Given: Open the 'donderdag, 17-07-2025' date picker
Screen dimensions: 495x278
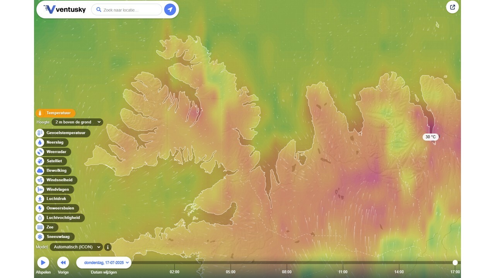Looking at the screenshot, I should click(104, 263).
